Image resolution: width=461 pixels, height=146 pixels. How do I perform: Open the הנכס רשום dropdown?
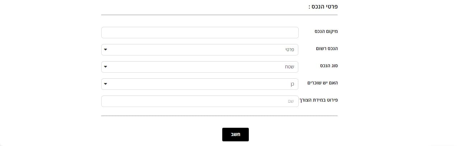200,50
